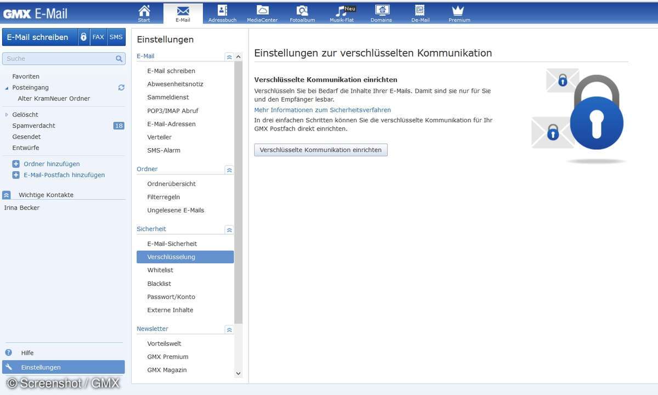Expand the Gelöscht folder triangle
This screenshot has height=395, width=658.
click(7, 115)
